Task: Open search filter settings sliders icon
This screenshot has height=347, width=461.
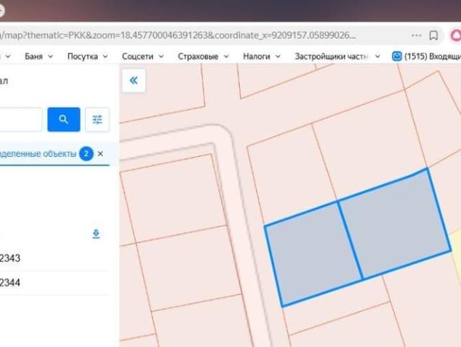Action: point(97,119)
